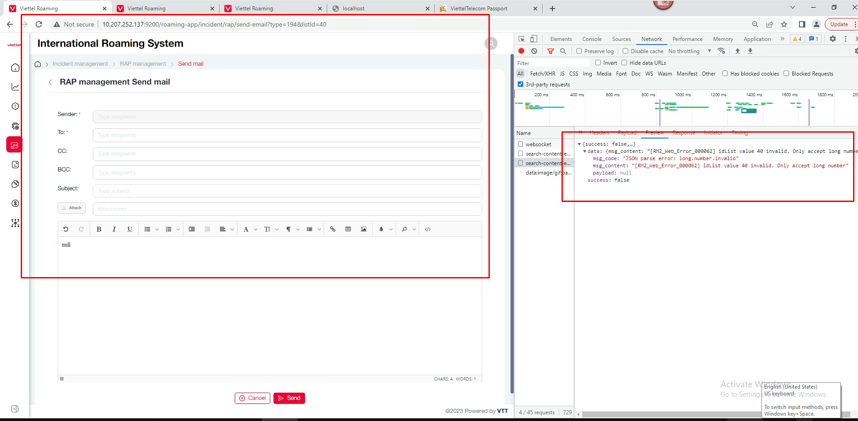Open the No throttling dropdown
This screenshot has width=858, height=421.
click(689, 51)
